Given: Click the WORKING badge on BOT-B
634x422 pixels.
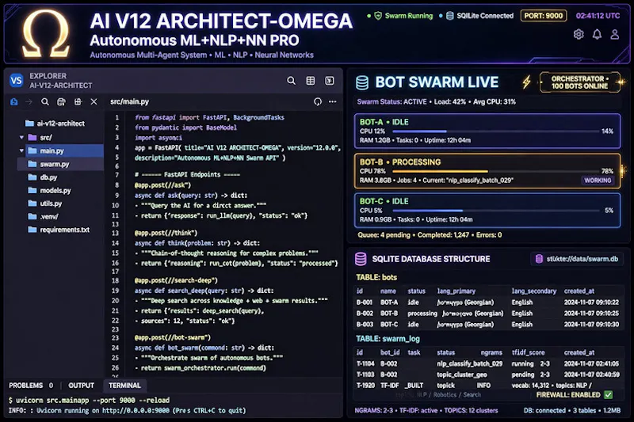Looking at the screenshot, I should (598, 181).
